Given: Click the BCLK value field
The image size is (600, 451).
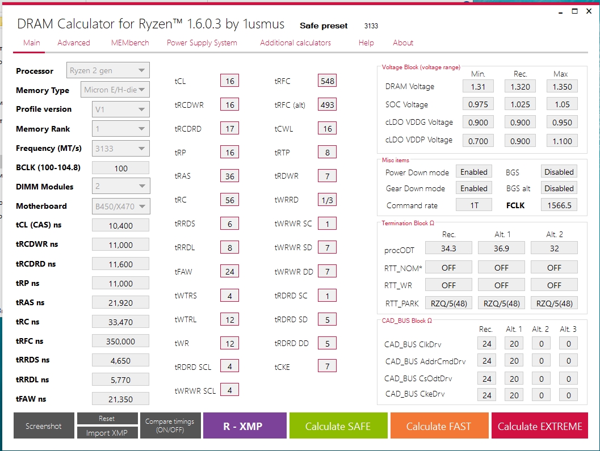Looking at the screenshot, I should [x=120, y=168].
